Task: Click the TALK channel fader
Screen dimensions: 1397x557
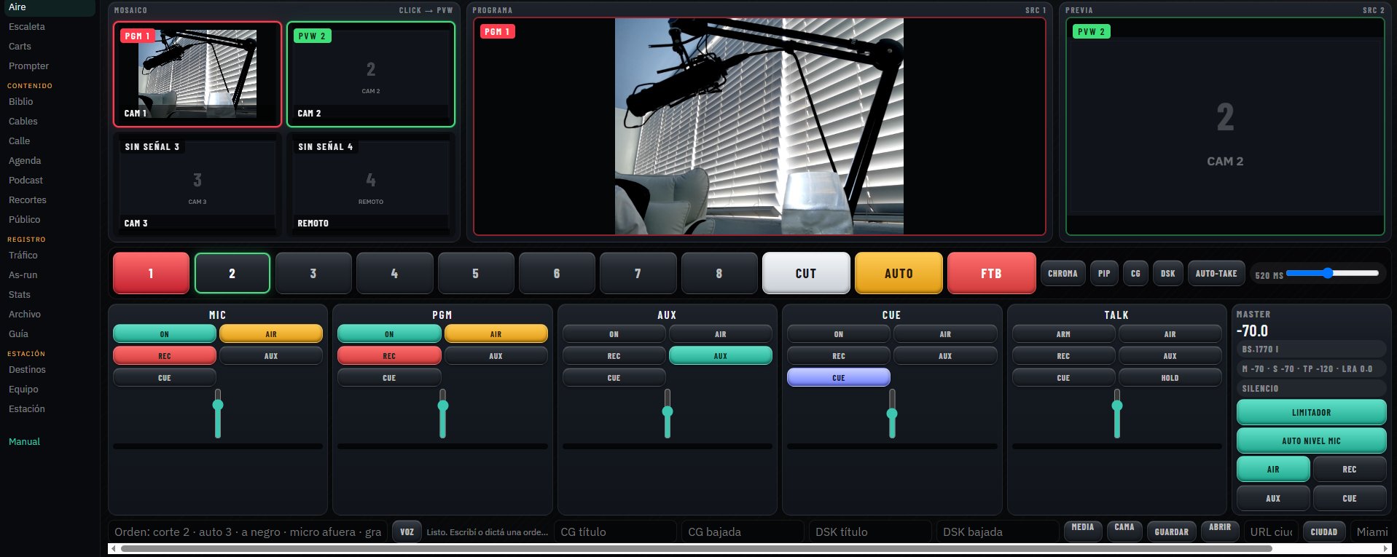Action: (x=1116, y=413)
